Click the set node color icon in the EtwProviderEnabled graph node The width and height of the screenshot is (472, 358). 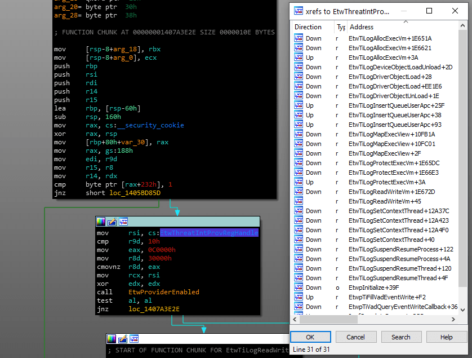tap(101, 222)
